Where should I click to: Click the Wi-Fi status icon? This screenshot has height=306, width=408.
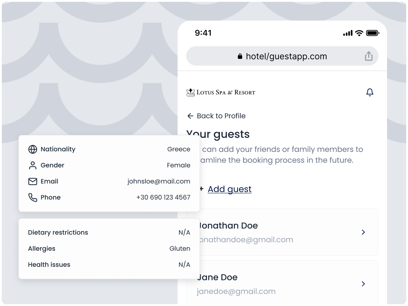pyautogui.click(x=359, y=33)
